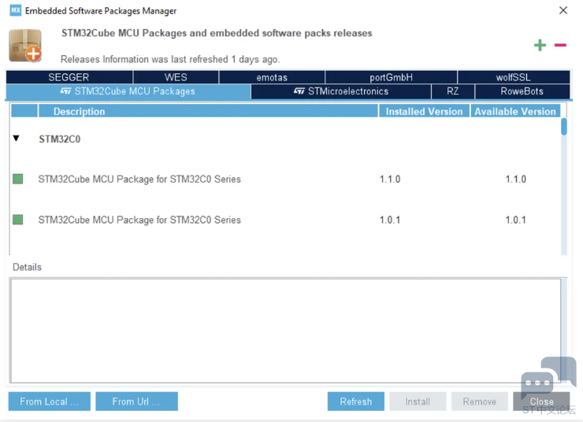The image size is (583, 422).
Task: Switch to the STMicroelectronics tab
Action: (341, 91)
